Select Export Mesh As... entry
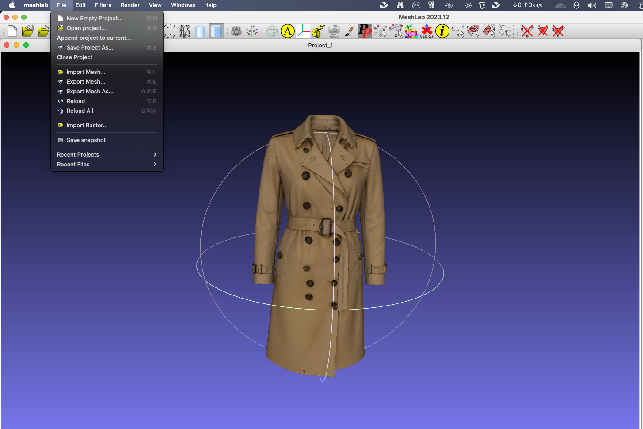643x429 pixels. pyautogui.click(x=107, y=91)
